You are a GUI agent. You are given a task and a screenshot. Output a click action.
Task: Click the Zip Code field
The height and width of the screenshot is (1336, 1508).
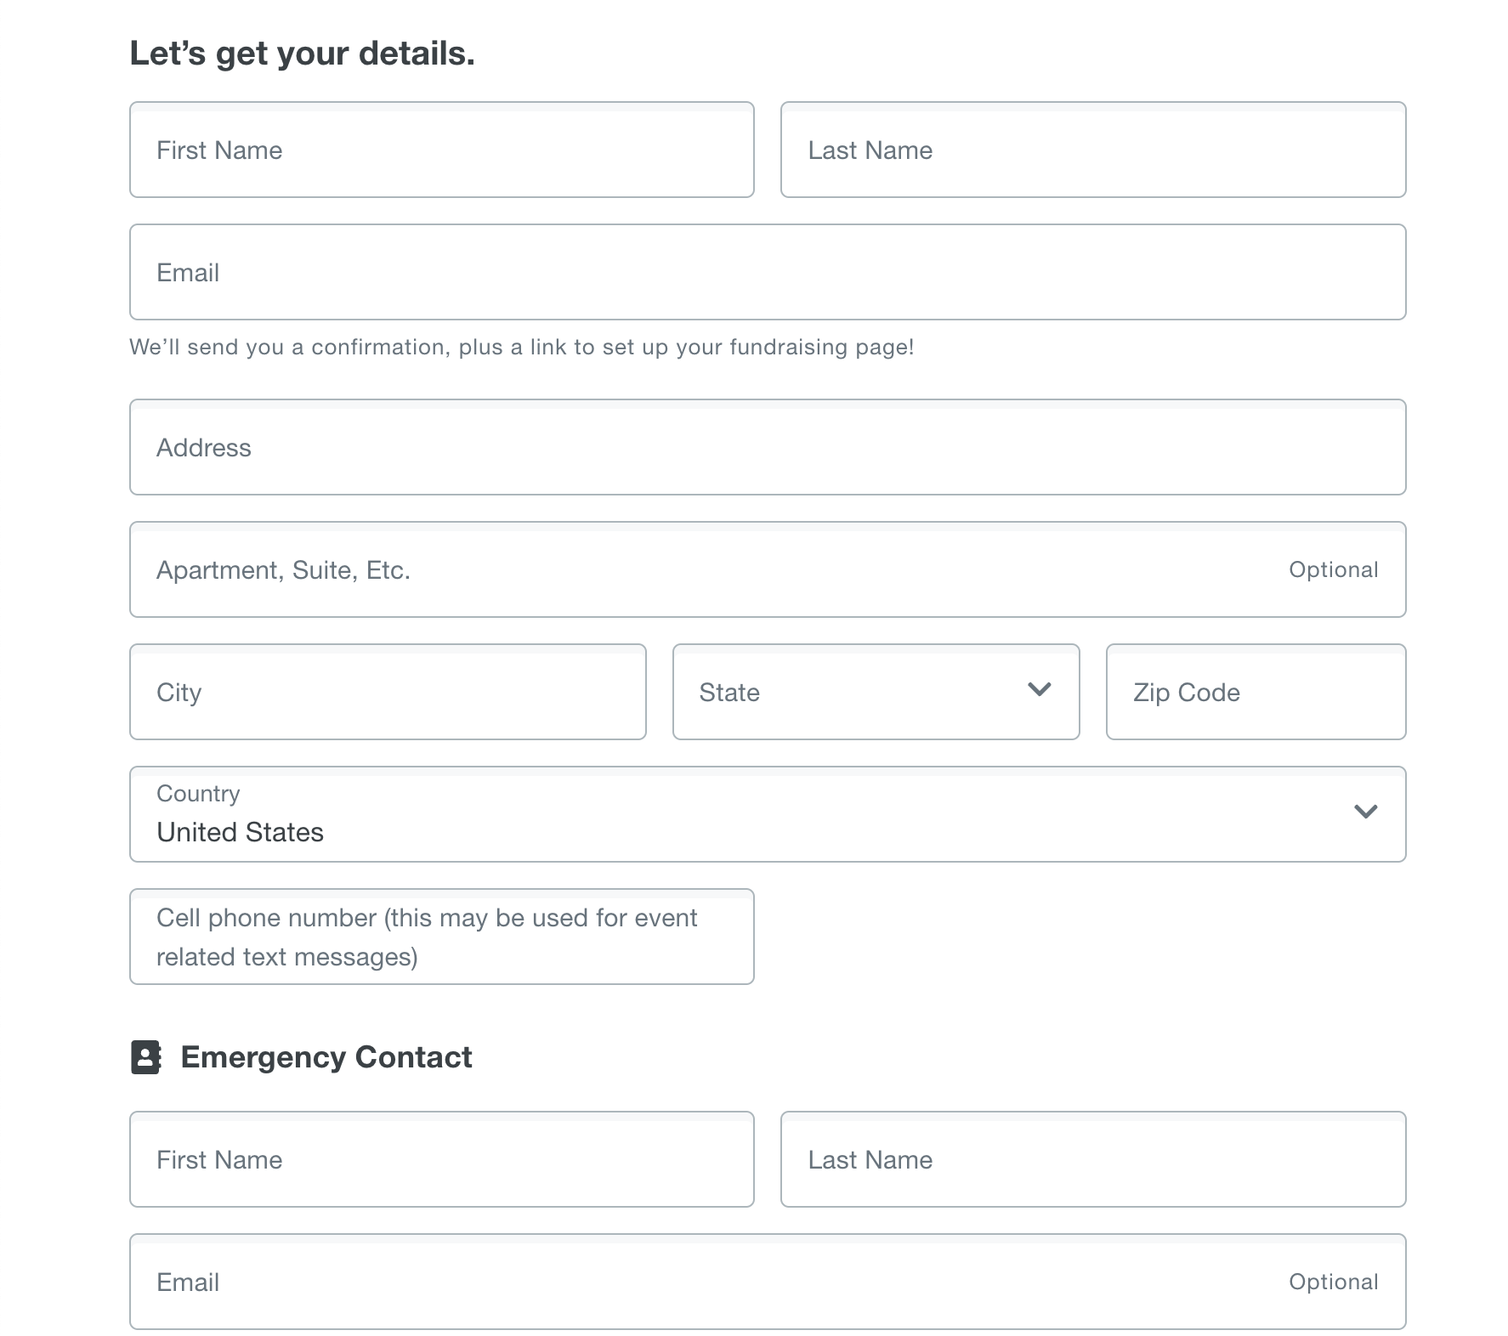[1255, 692]
